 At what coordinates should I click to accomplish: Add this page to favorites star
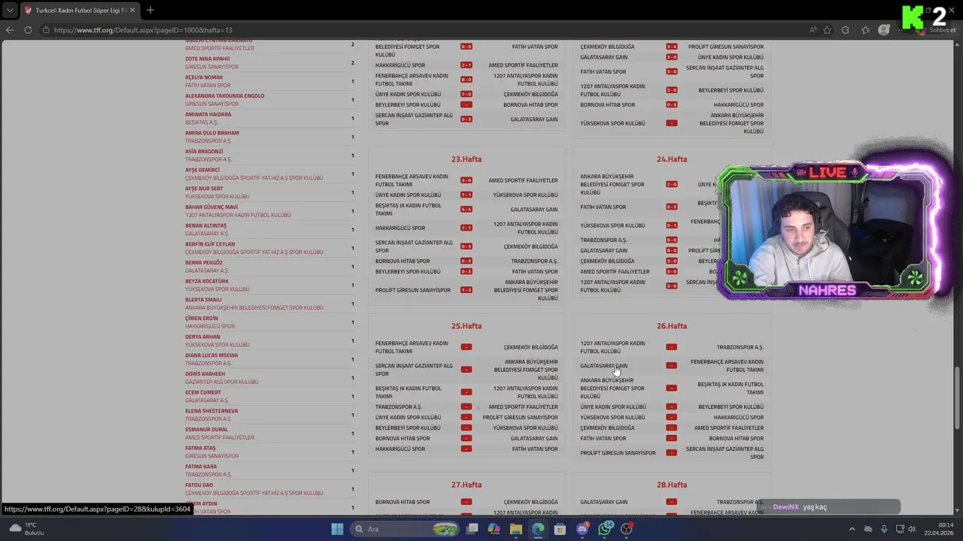click(x=828, y=30)
